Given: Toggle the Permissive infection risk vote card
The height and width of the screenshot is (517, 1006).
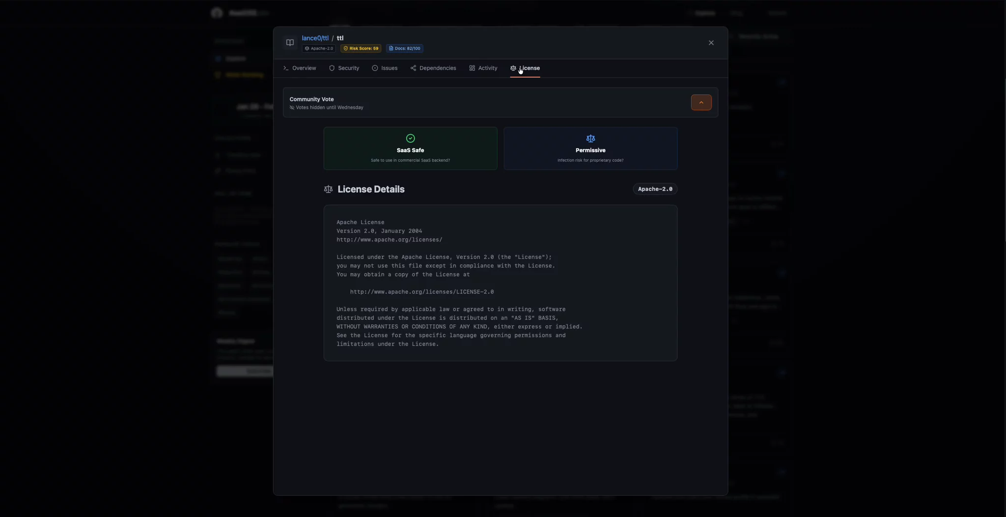Looking at the screenshot, I should (x=590, y=148).
